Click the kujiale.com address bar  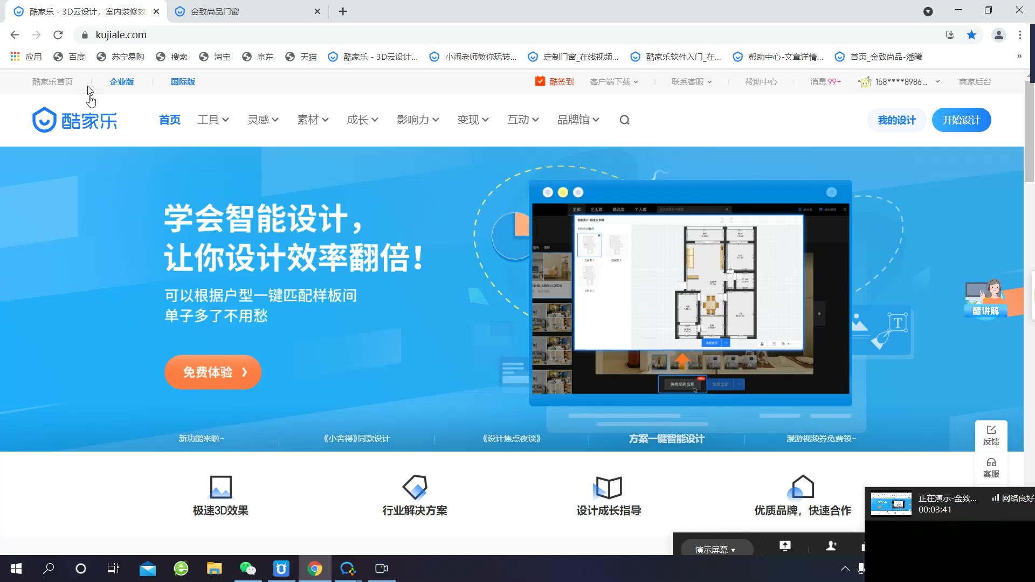[507, 35]
